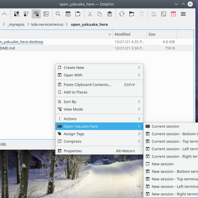
Task: Create new folder toolbar icon
Action: tap(132, 14)
